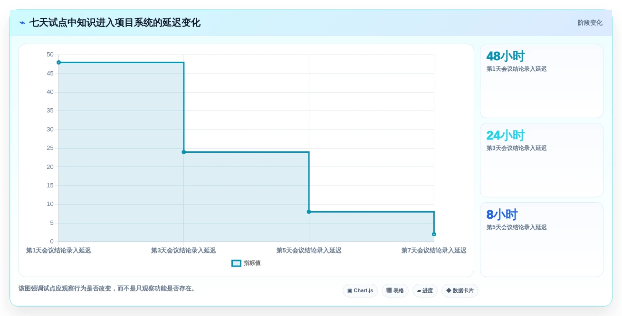Click the lightning icon beside the title
622x316 pixels.
pyautogui.click(x=22, y=23)
